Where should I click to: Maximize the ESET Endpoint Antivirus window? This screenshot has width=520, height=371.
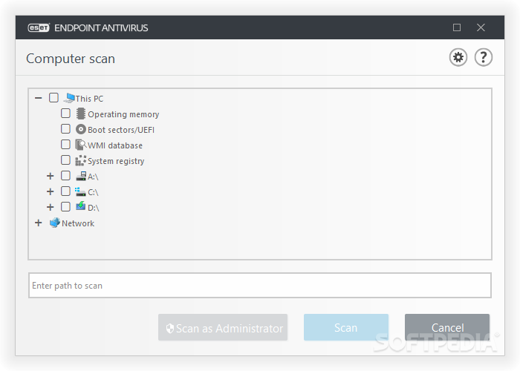tap(457, 27)
